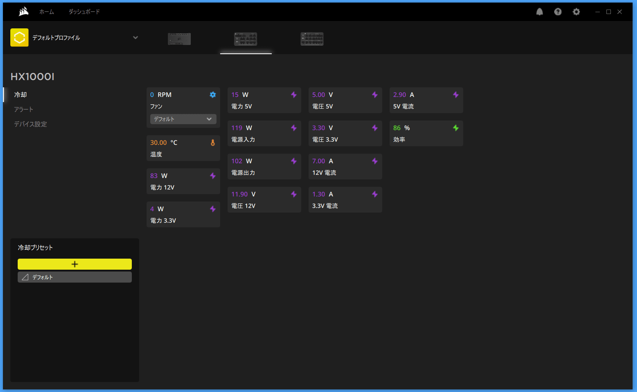
Task: Open the ホーム menu
Action: (x=47, y=12)
